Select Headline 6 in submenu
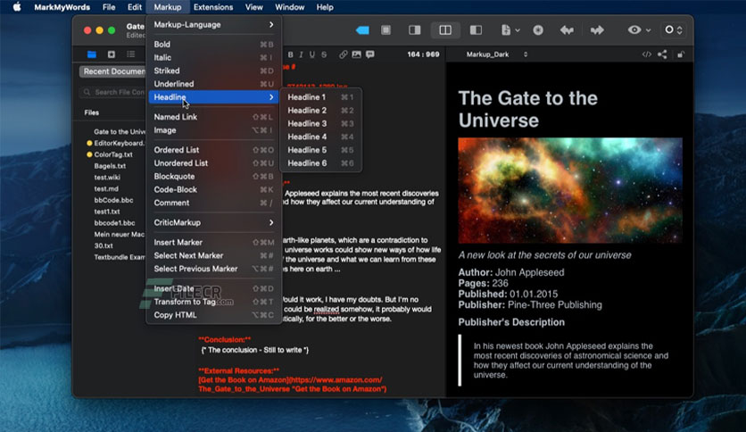 tap(320, 163)
